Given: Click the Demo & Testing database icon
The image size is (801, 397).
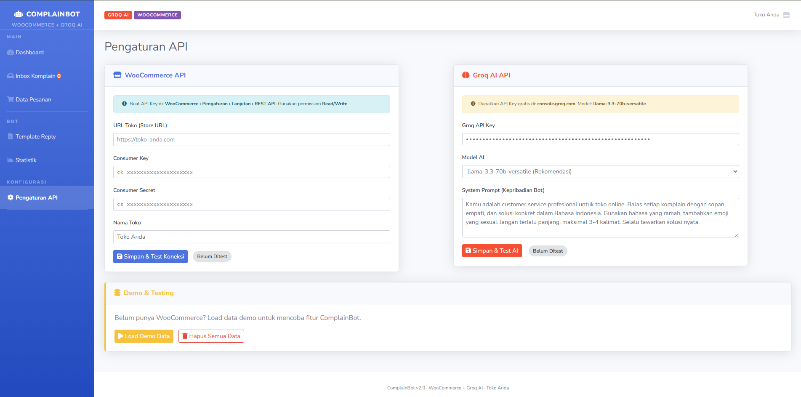Looking at the screenshot, I should [x=117, y=293].
